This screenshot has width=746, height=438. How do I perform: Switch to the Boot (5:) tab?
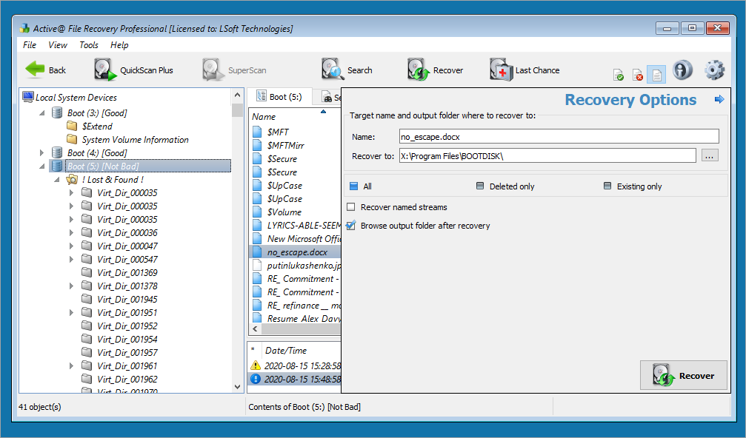click(280, 97)
